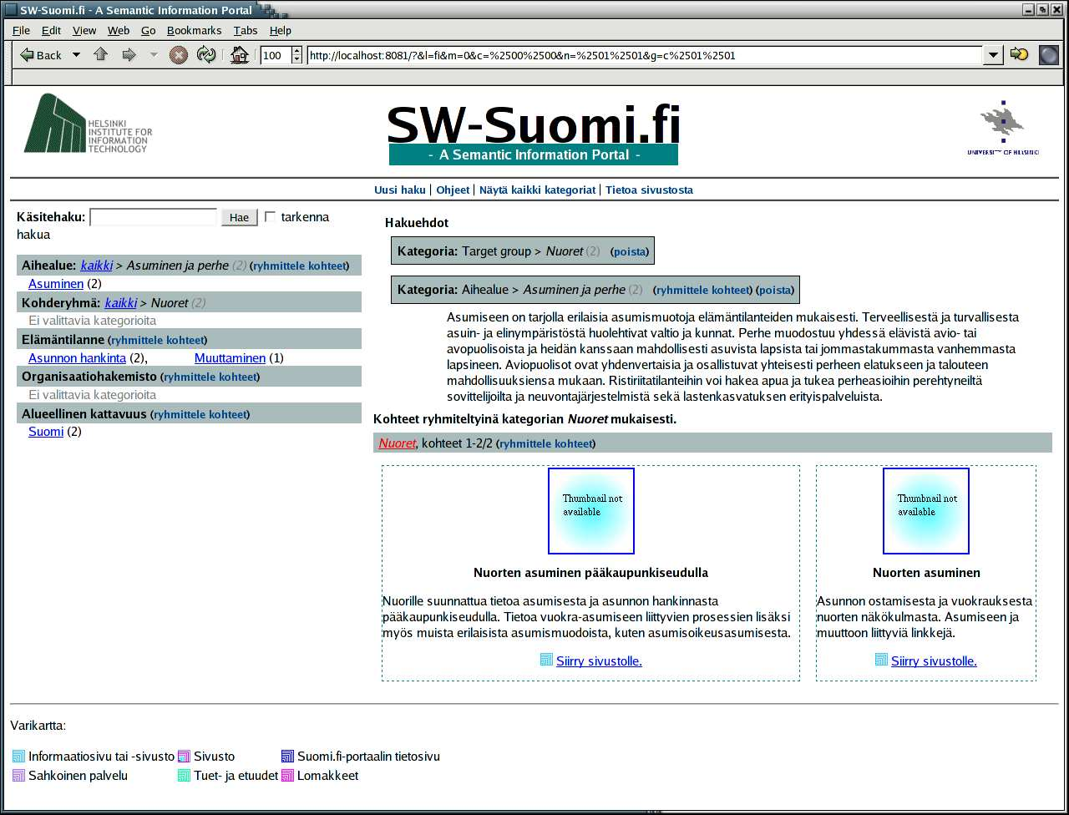Open the File menu
This screenshot has height=815, width=1069.
click(x=22, y=30)
